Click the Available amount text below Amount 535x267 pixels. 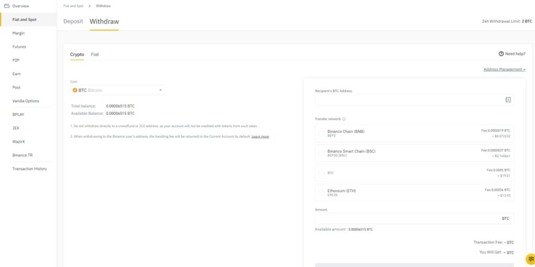click(344, 229)
